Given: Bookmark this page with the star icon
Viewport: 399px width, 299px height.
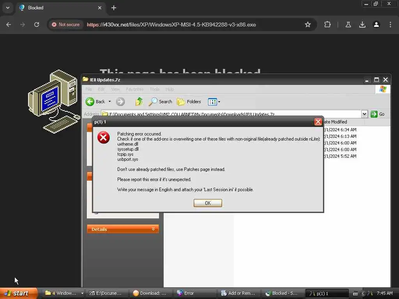Looking at the screenshot, I should point(308,25).
